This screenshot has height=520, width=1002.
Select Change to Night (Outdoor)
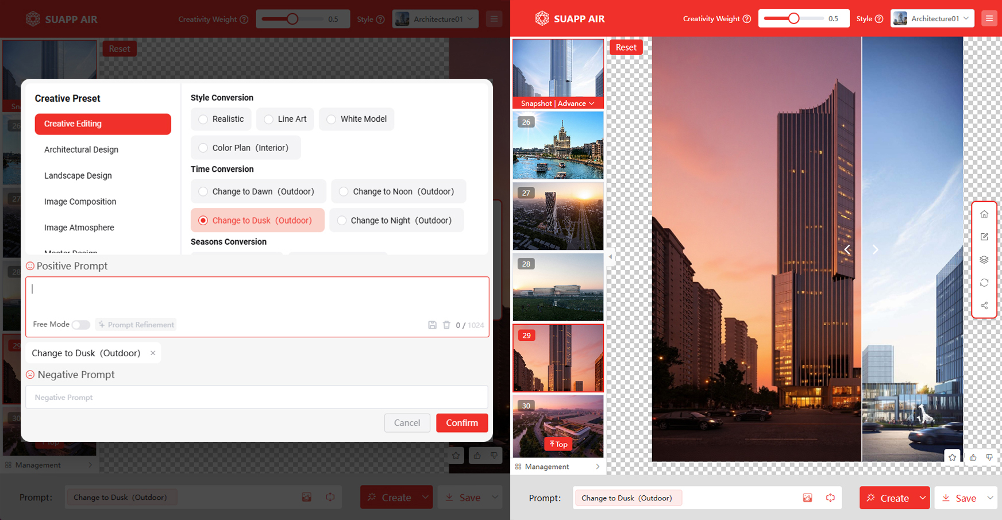pyautogui.click(x=396, y=220)
